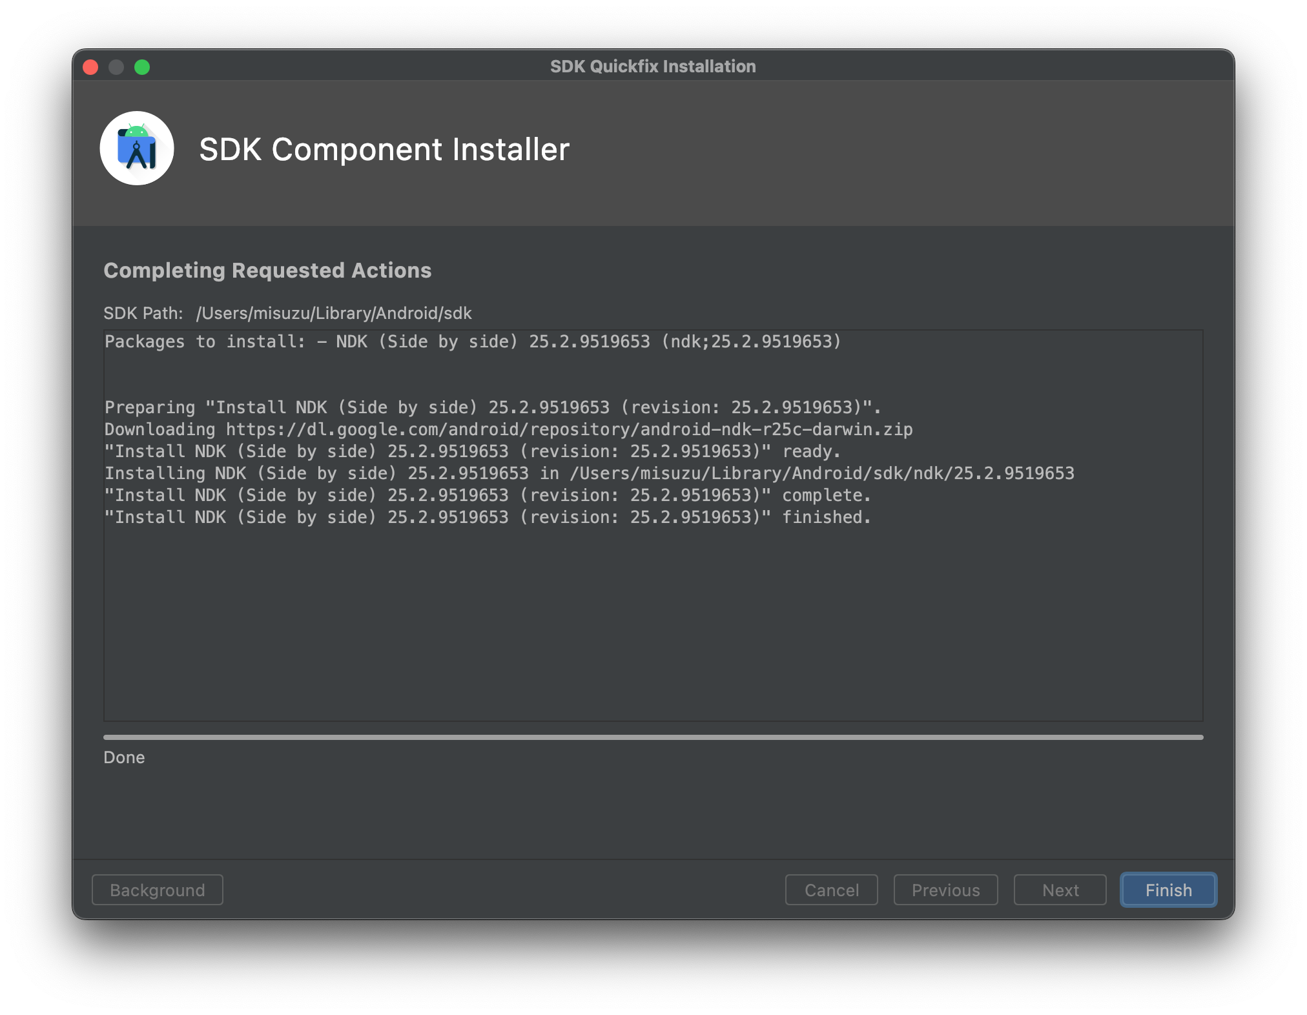Click the Android Studio logo icon
1307x1015 pixels.
click(137, 149)
